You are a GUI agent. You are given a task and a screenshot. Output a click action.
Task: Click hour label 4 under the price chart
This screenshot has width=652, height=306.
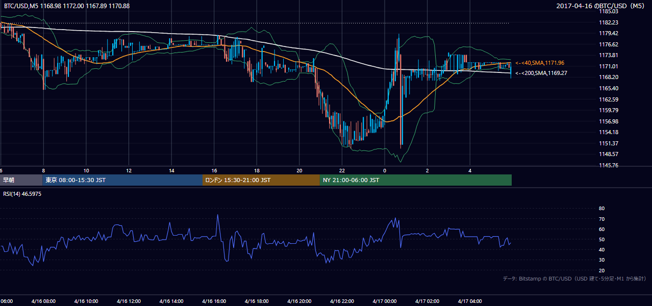click(470, 170)
